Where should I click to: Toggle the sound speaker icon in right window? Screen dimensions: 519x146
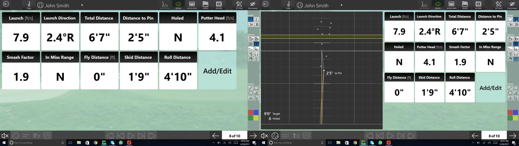click(265, 136)
